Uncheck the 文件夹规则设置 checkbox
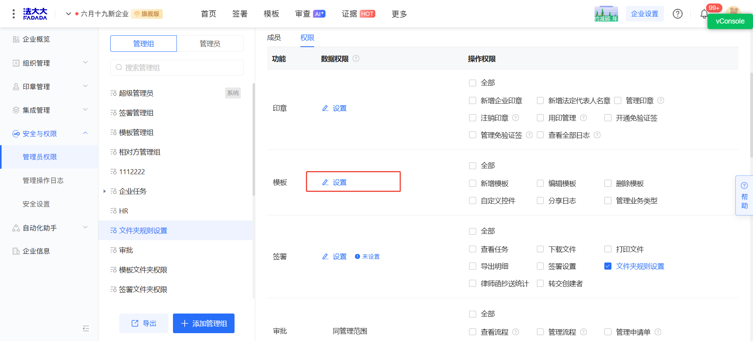 pos(608,266)
